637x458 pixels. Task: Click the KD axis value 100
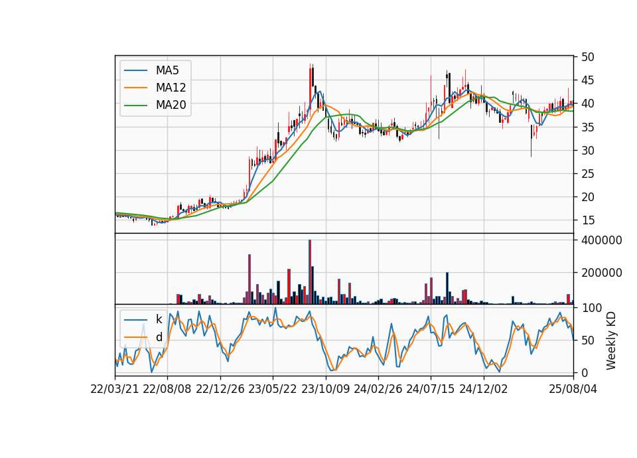point(591,308)
